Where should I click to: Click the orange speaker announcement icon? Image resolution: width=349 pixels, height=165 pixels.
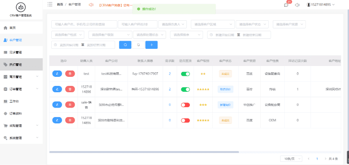(91, 5)
